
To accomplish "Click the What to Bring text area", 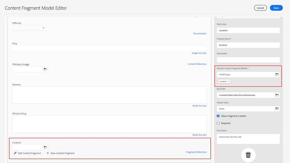I will 109,124.
